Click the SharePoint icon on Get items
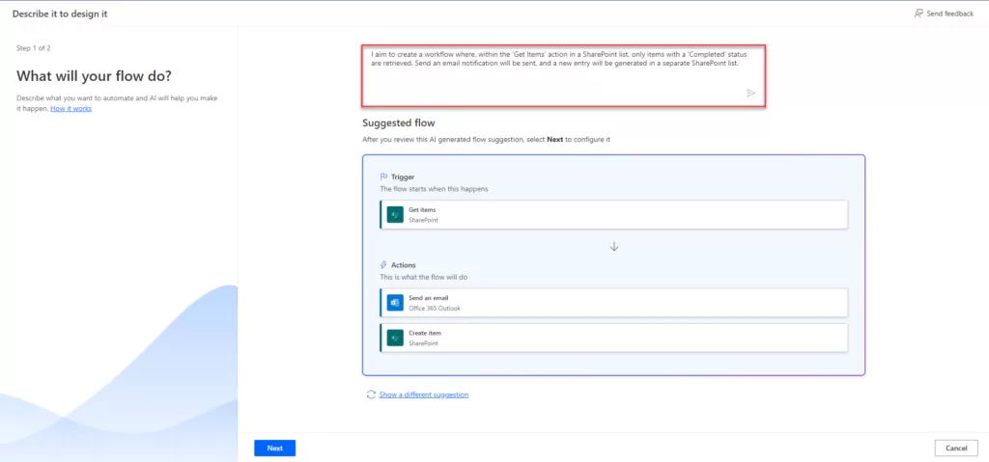This screenshot has height=462, width=989. (x=394, y=214)
